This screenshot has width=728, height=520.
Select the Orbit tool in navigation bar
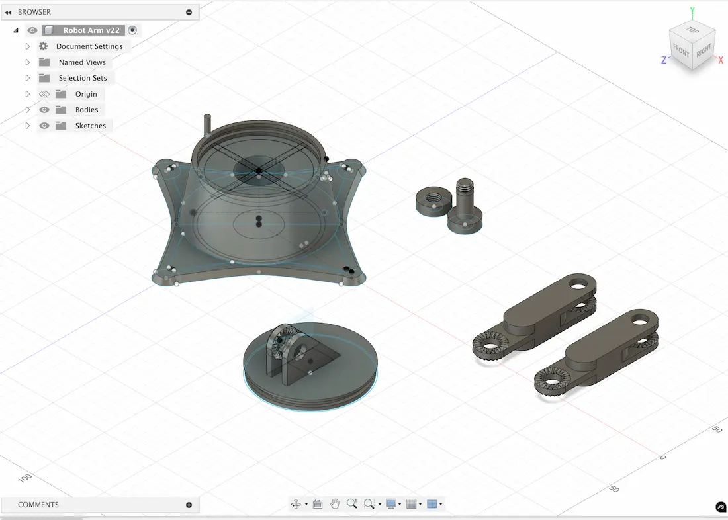296,504
